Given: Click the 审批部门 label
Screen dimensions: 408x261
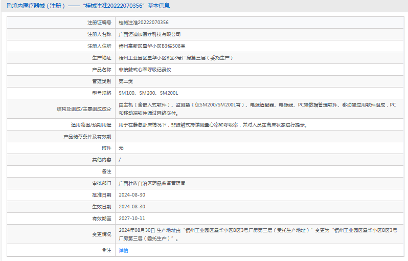Looking at the screenshot, I should pyautogui.click(x=101, y=183).
